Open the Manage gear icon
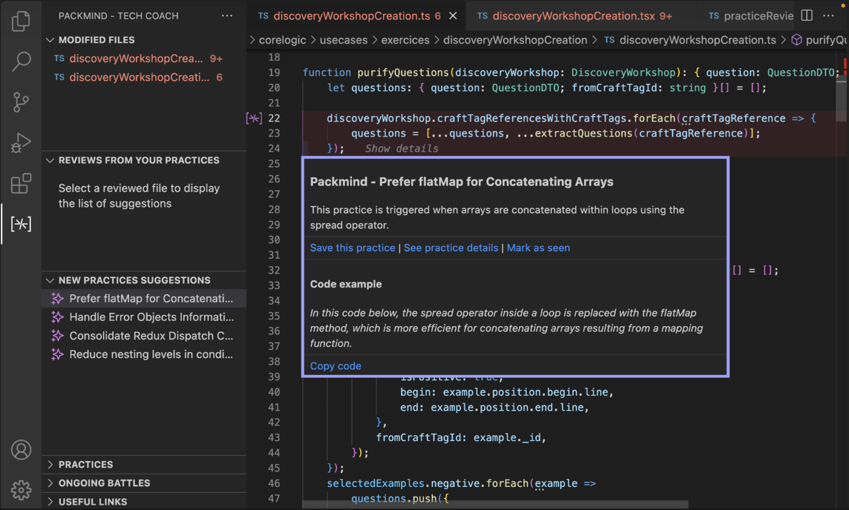Image resolution: width=849 pixels, height=510 pixels. [x=21, y=490]
